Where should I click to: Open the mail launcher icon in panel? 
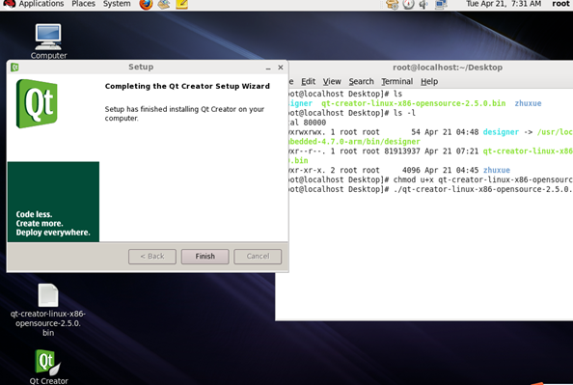coord(164,5)
